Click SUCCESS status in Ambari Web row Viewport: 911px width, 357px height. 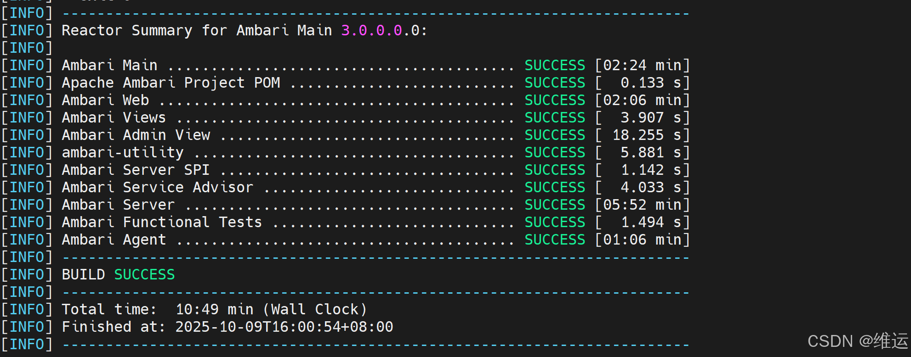(x=555, y=100)
